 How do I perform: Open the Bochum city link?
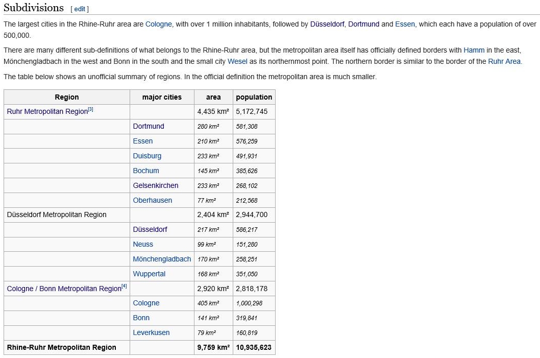[x=146, y=171]
